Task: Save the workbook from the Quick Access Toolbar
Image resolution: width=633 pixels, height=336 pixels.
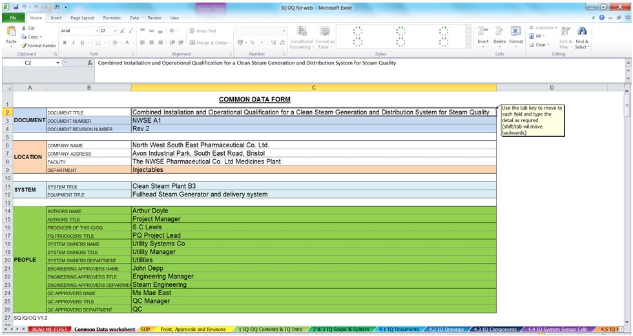Action: coord(16,7)
